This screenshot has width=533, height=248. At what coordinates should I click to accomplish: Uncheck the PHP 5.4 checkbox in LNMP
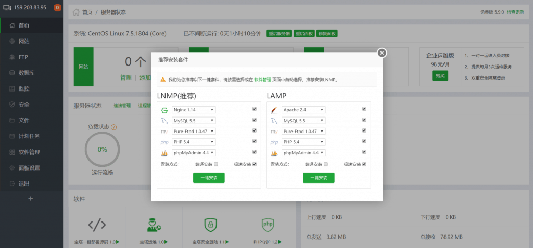click(255, 141)
